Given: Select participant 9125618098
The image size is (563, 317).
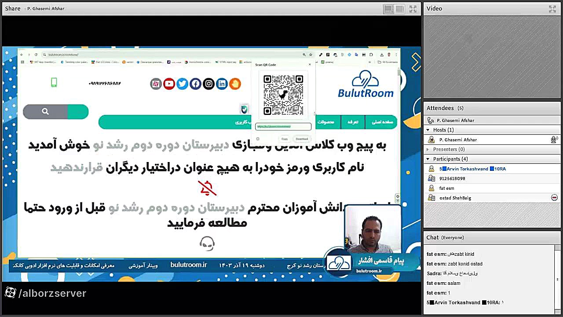Looking at the screenshot, I should (x=492, y=178).
